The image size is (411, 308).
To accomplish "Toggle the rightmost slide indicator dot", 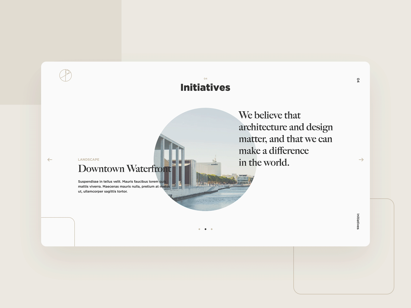I will pos(211,228).
